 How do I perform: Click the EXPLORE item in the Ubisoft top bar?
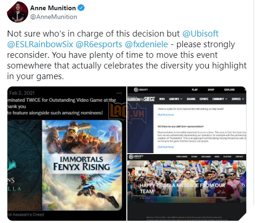(229, 90)
